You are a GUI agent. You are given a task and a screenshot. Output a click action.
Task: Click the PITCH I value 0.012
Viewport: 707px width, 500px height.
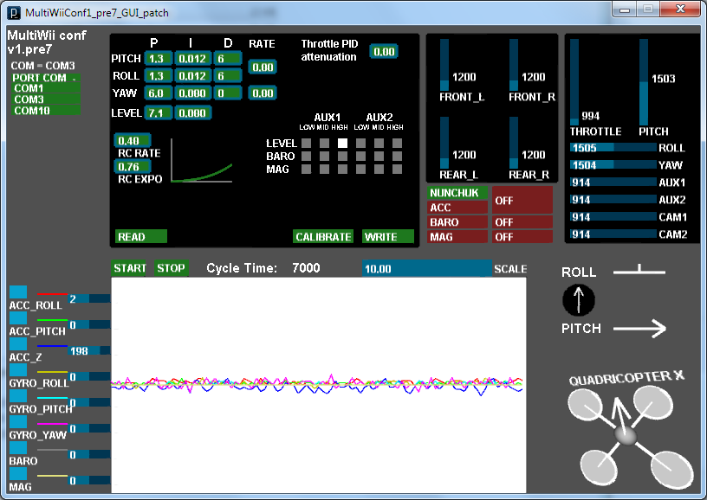[x=192, y=59]
